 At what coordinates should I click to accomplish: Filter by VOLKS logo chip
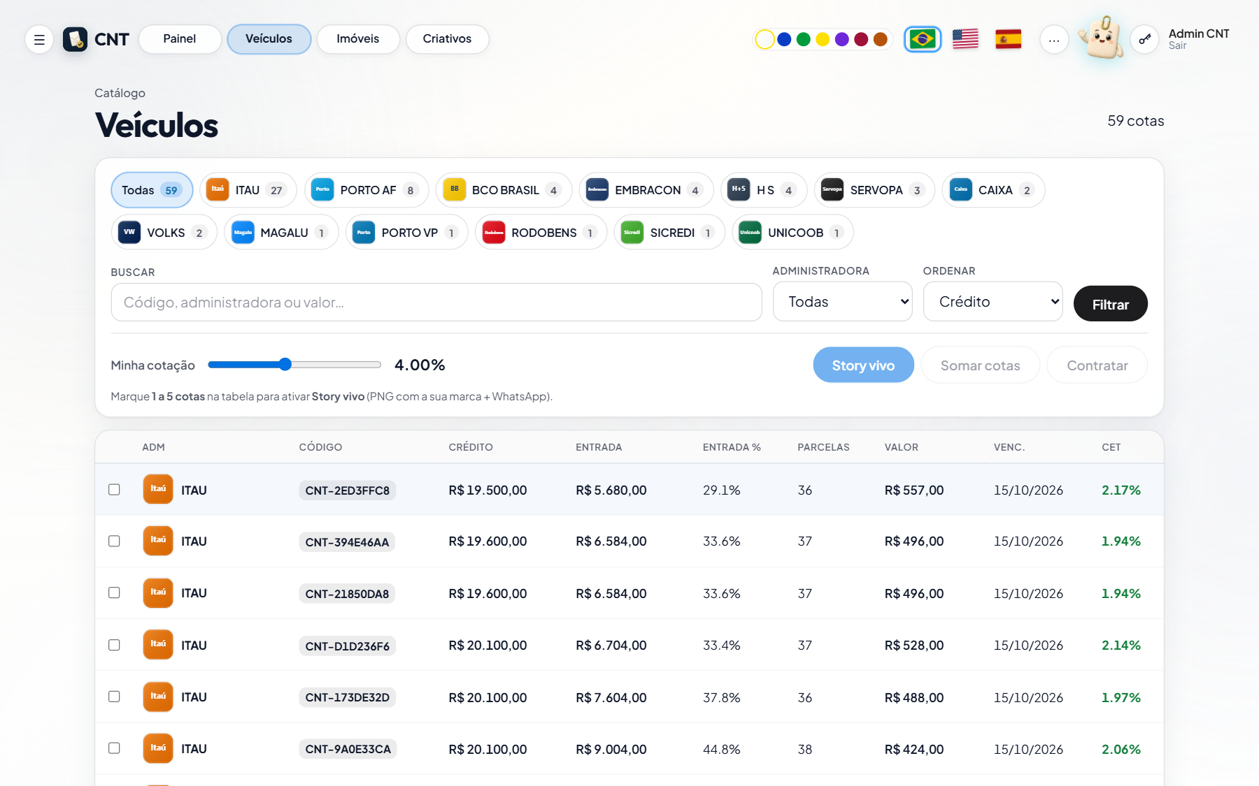[164, 233]
